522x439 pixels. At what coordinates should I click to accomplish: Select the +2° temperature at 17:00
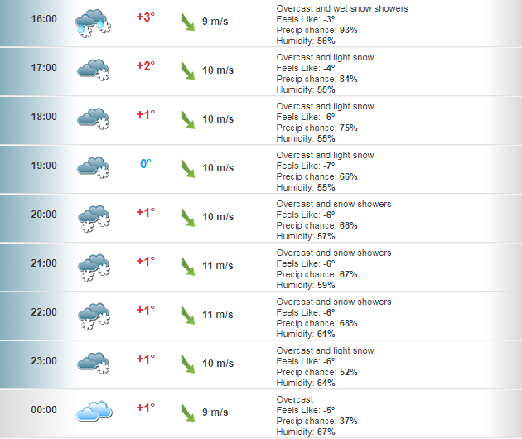146,66
